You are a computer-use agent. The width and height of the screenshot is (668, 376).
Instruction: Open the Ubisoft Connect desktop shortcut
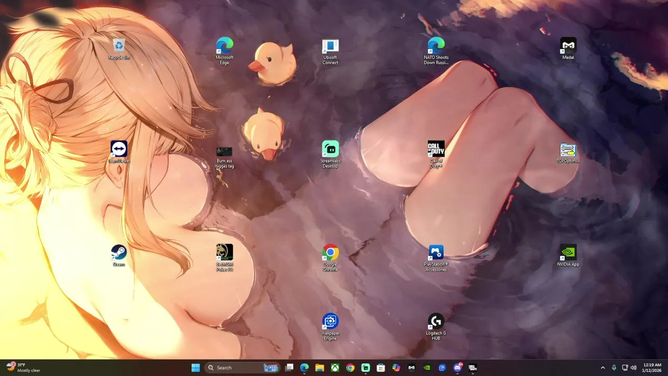tap(330, 52)
